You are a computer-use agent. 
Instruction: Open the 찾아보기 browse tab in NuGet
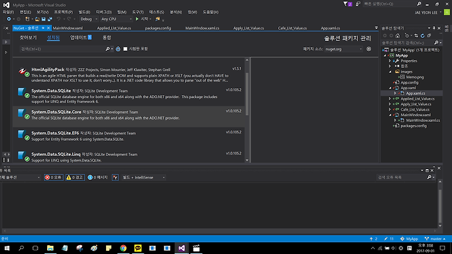click(28, 38)
